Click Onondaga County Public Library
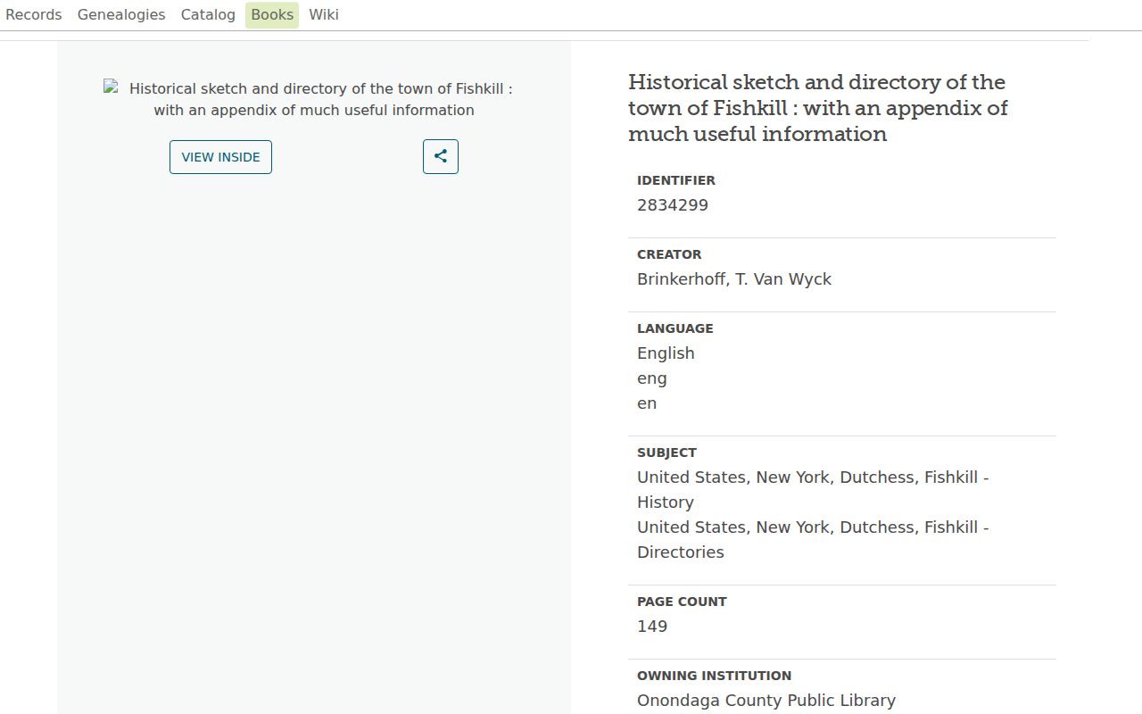 [x=766, y=701]
